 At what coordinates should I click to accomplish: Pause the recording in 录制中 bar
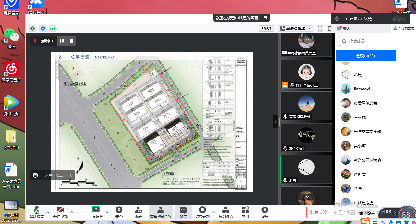(62, 41)
